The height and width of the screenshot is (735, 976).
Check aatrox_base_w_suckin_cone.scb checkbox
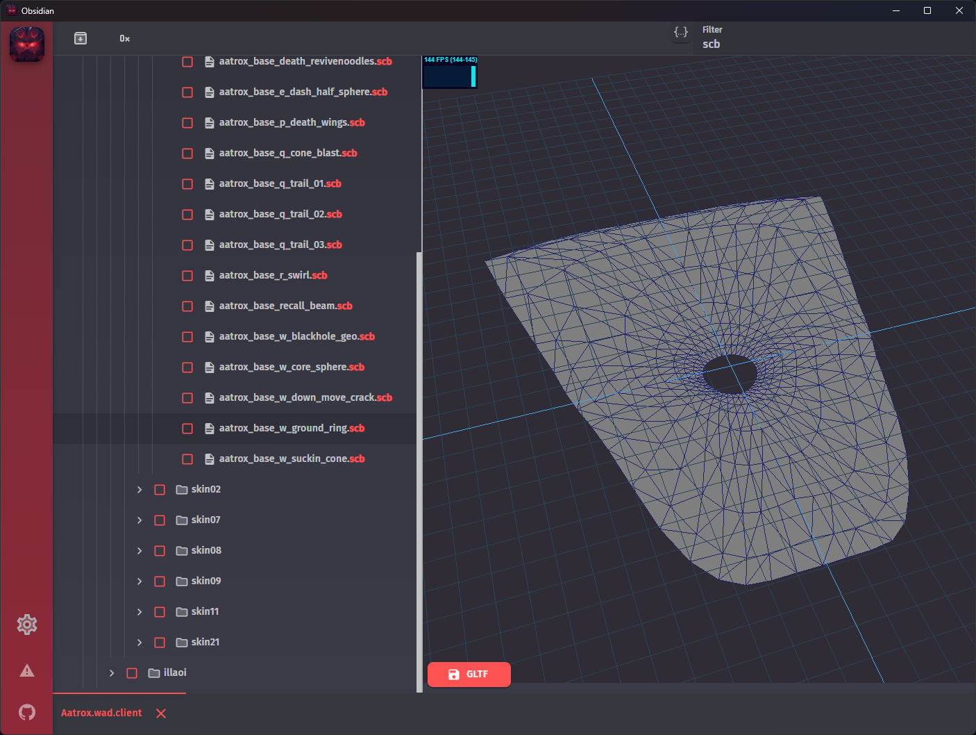point(187,459)
